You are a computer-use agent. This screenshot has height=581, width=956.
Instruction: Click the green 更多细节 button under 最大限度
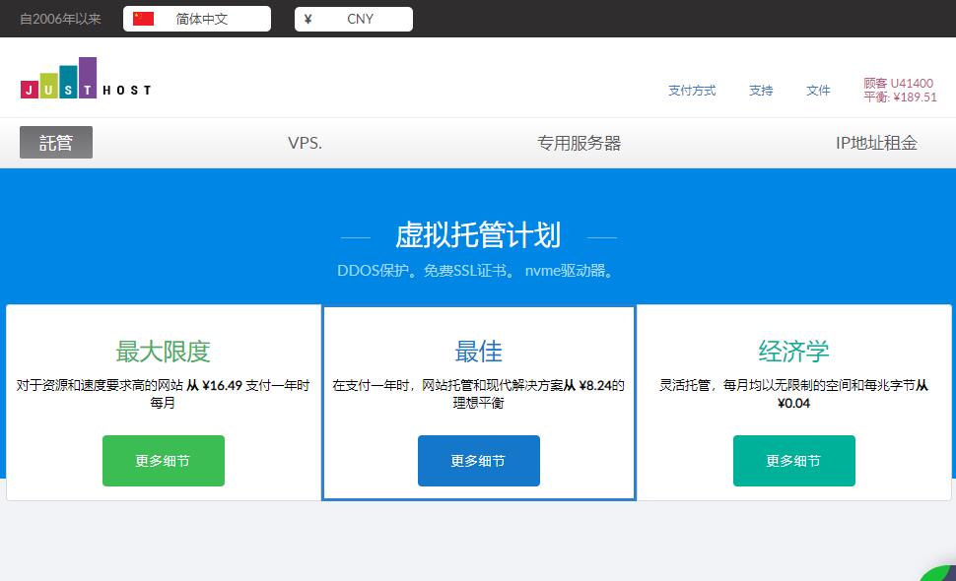click(164, 461)
